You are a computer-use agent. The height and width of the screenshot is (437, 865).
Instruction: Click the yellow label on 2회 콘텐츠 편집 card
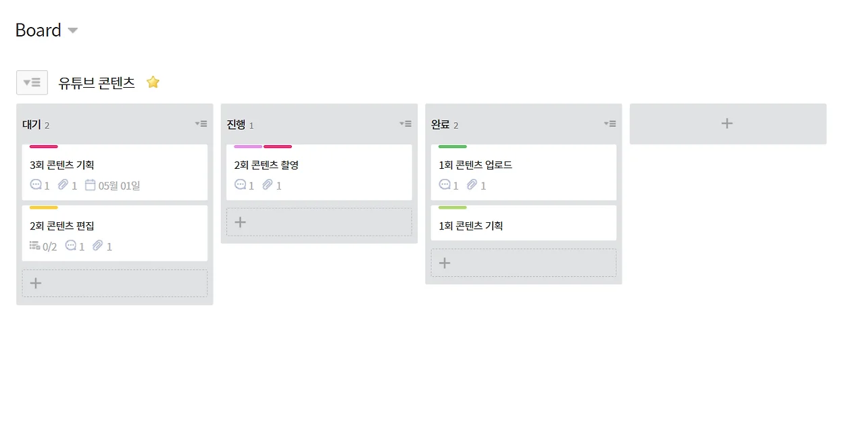coord(43,207)
